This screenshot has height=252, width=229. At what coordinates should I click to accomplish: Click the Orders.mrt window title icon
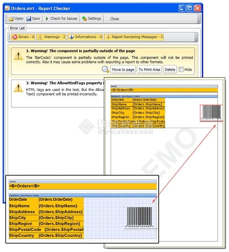pyautogui.click(x=7, y=8)
